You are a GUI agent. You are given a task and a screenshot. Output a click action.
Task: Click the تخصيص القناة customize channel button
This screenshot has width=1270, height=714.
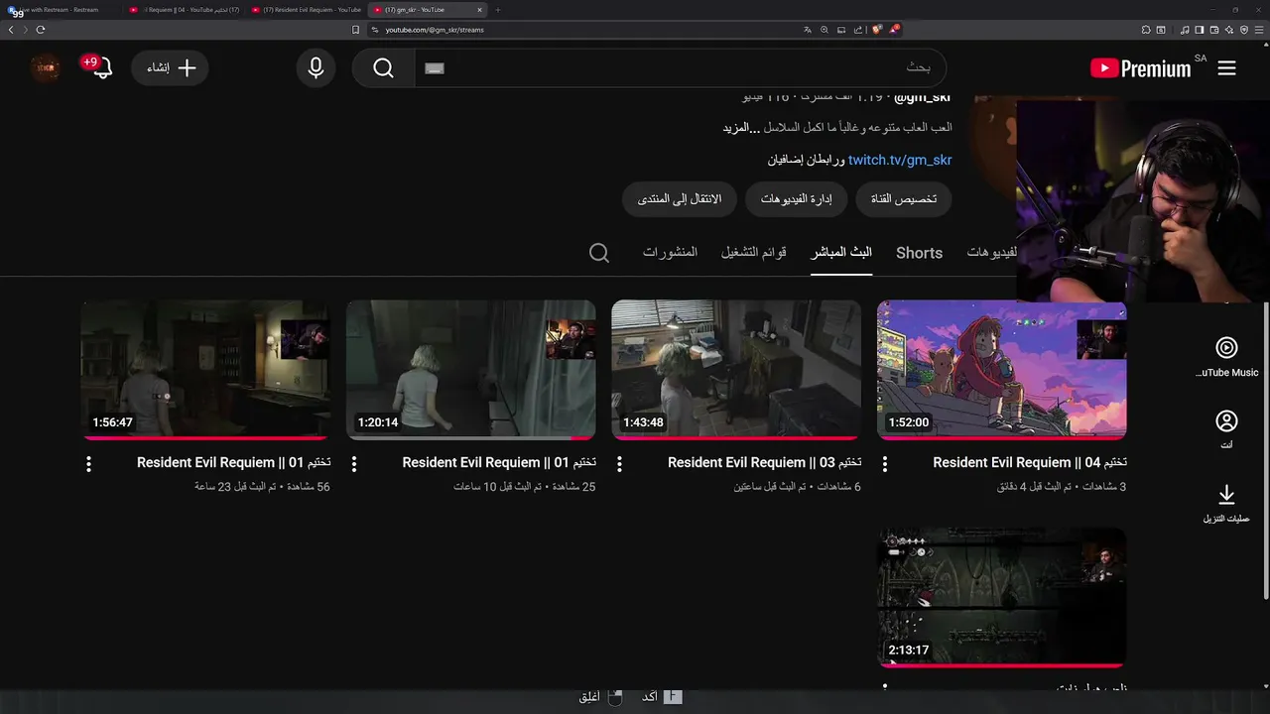(x=904, y=199)
